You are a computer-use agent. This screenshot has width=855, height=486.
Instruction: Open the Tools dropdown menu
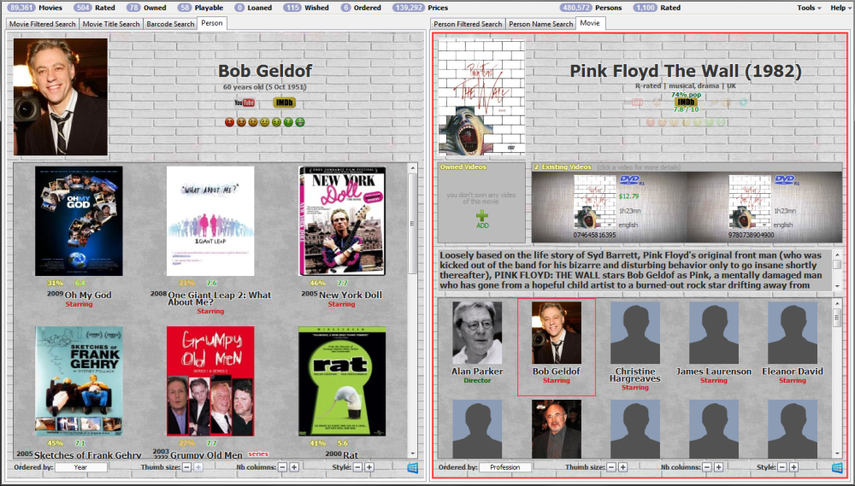(809, 8)
